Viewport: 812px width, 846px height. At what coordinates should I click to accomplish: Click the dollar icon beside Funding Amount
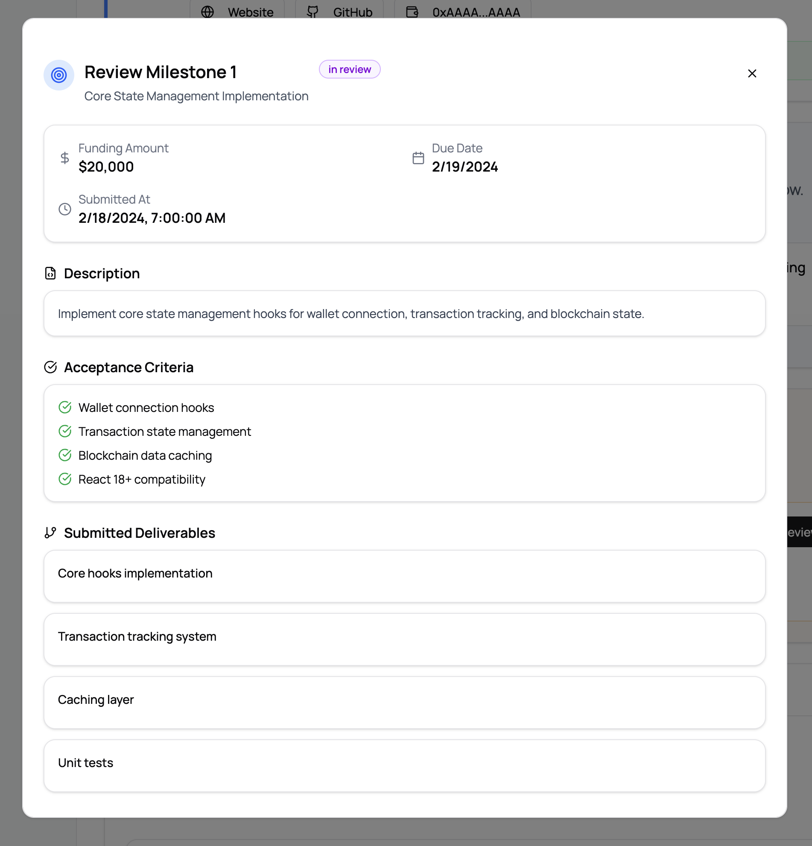[64, 158]
